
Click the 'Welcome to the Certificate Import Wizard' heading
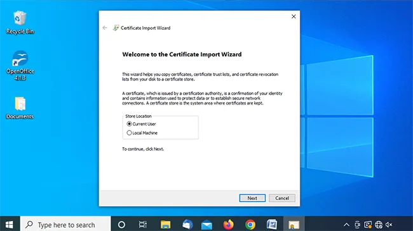pyautogui.click(x=182, y=54)
